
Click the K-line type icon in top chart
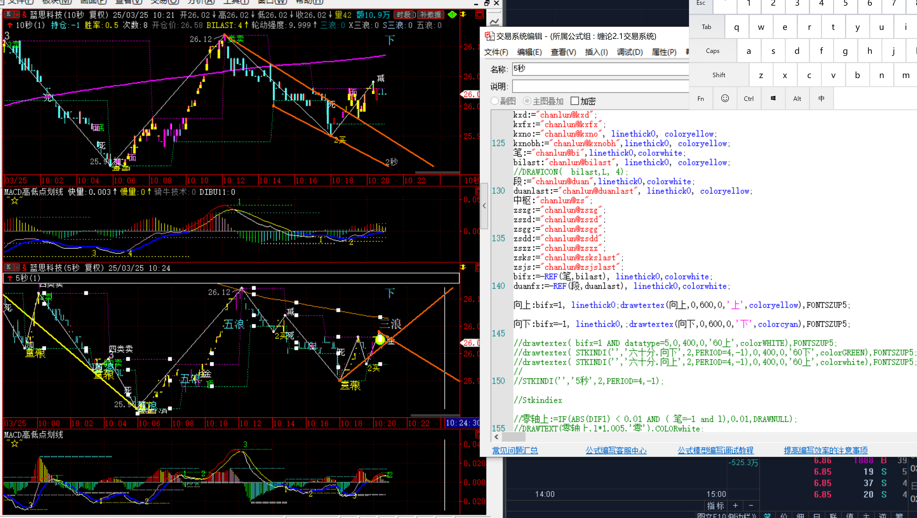(x=8, y=15)
